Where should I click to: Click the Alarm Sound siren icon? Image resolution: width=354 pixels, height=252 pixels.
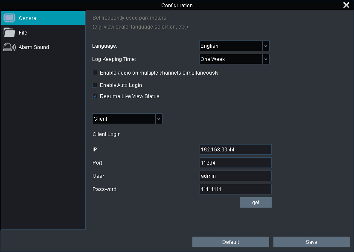9,47
